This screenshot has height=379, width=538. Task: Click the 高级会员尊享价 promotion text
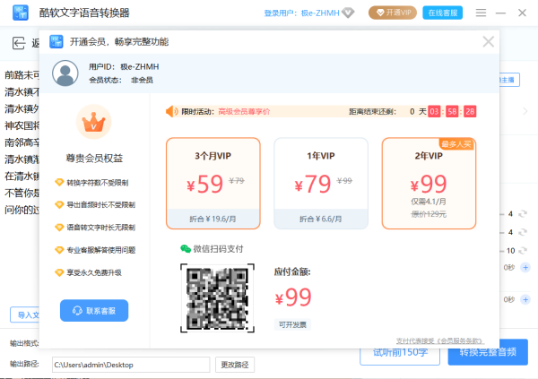click(244, 111)
